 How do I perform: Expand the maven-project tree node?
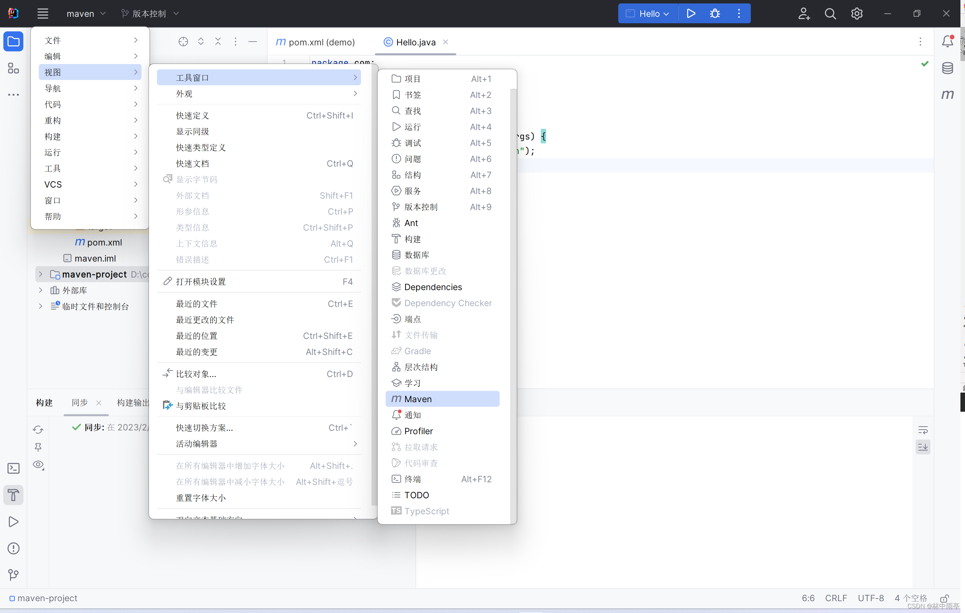[40, 274]
